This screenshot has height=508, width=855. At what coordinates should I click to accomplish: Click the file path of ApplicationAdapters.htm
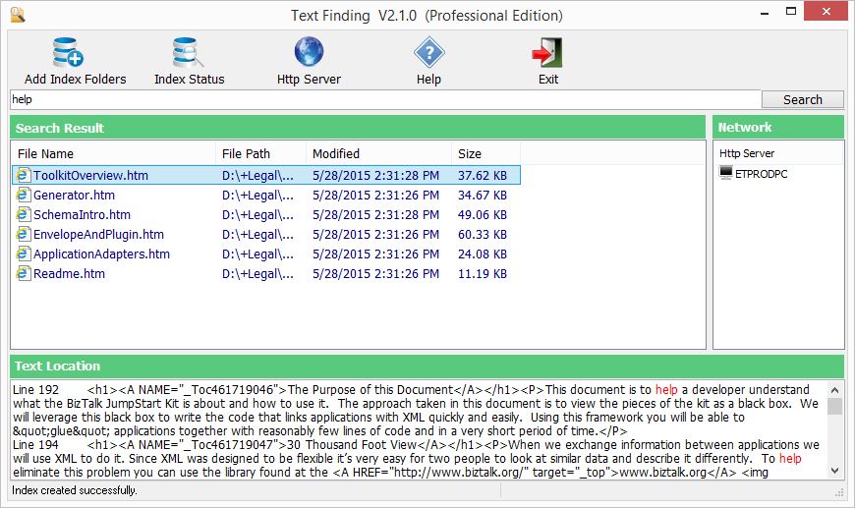(x=257, y=254)
